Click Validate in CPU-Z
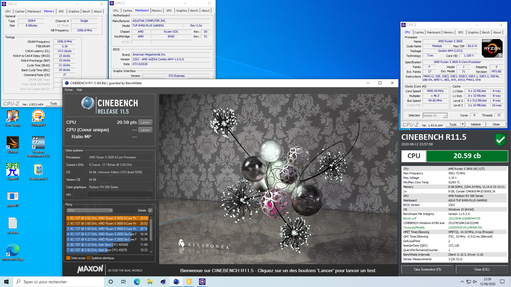The width and height of the screenshot is (511, 287). 475,124
